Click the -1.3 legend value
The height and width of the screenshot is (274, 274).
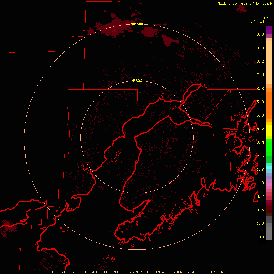click(259, 223)
